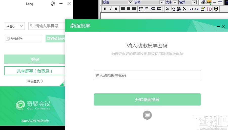Viewport: 228px width, 130px height.
Task: Focus the 输入动态投屏密码 password field
Action: tap(147, 75)
